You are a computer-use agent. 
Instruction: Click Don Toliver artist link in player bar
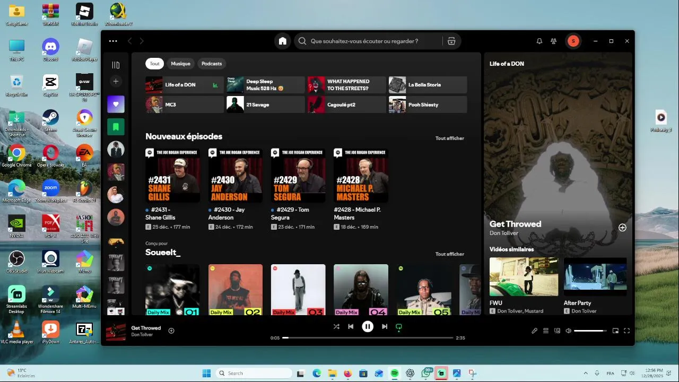142,335
